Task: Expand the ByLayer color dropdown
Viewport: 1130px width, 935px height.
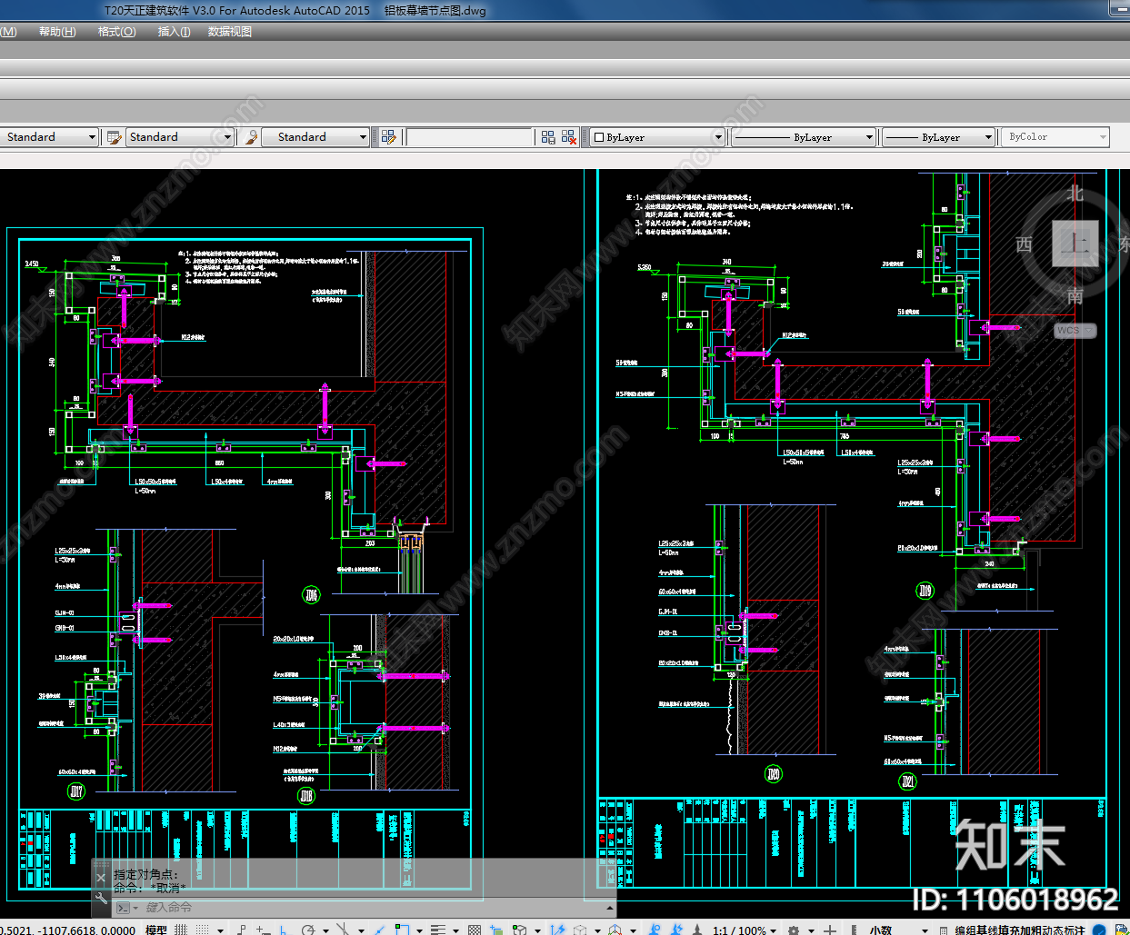Action: [x=718, y=137]
